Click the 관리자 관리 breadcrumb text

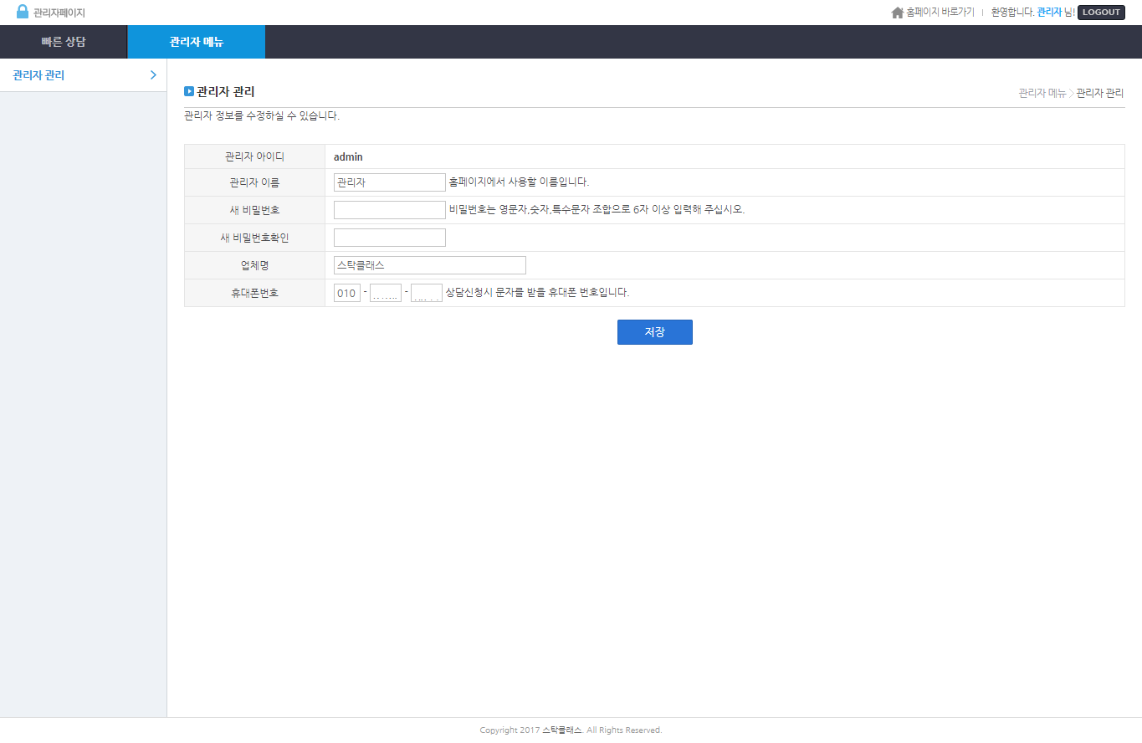pyautogui.click(x=1100, y=93)
